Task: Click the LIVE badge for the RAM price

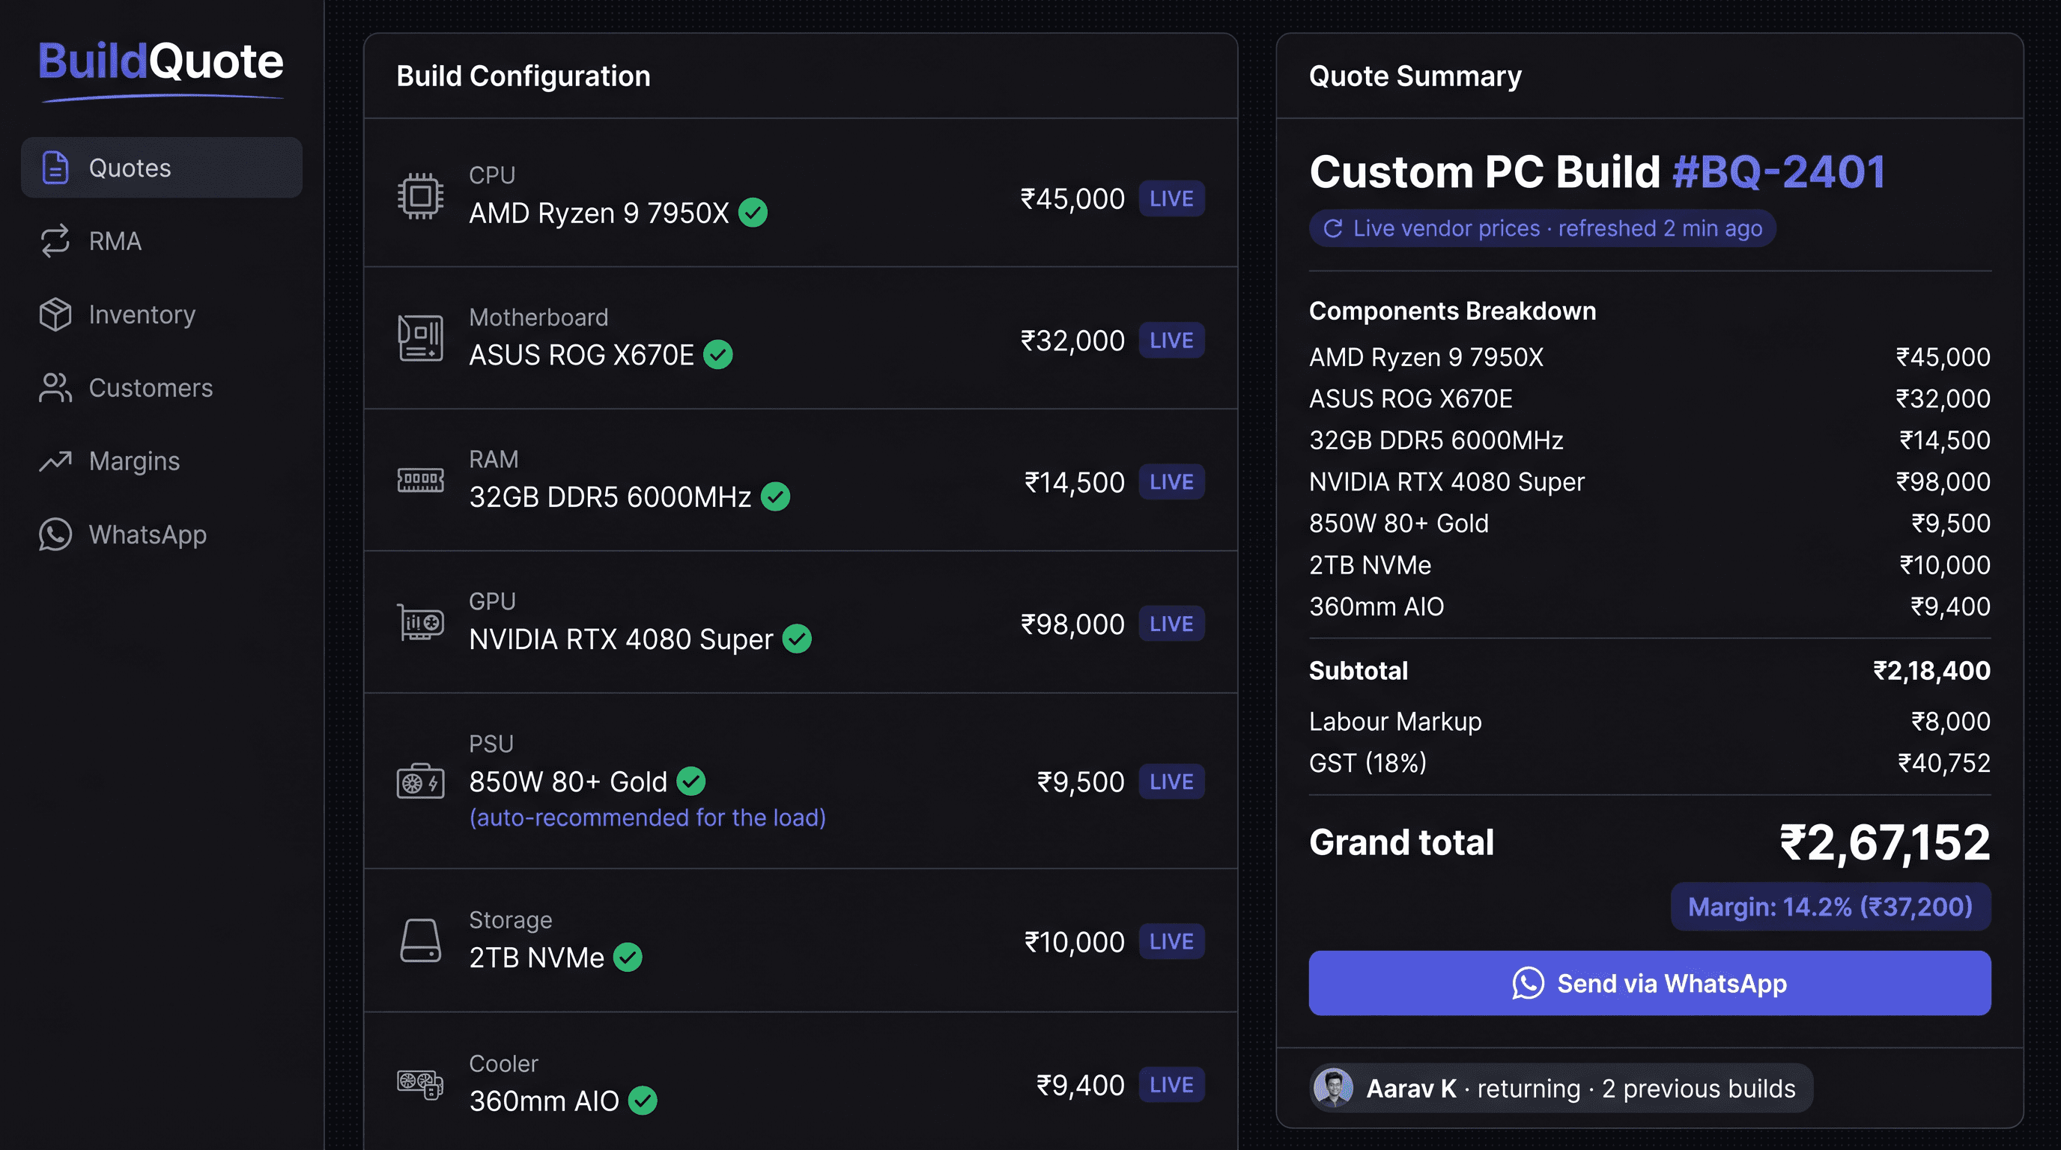Action: 1171,482
